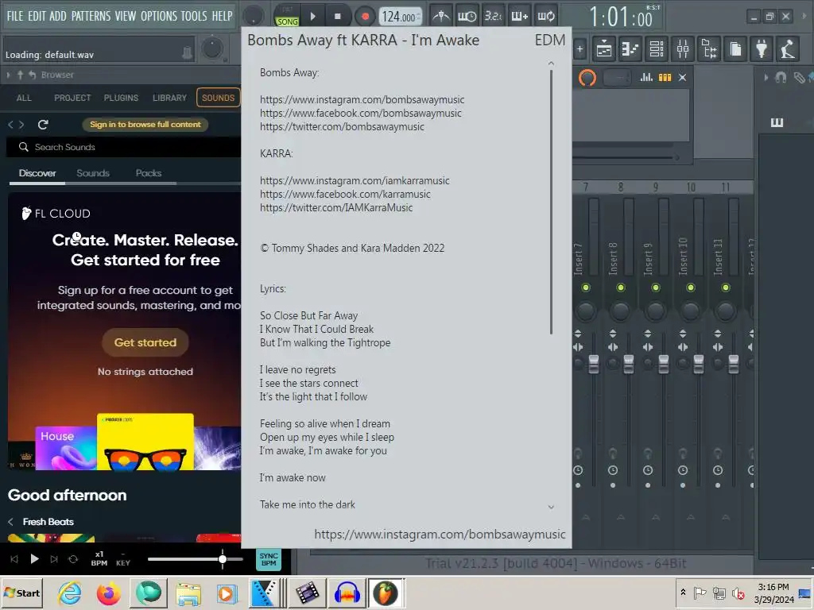Screen dimensions: 814x610
Task: Navigate forward in Sounds browser
Action: (x=21, y=125)
